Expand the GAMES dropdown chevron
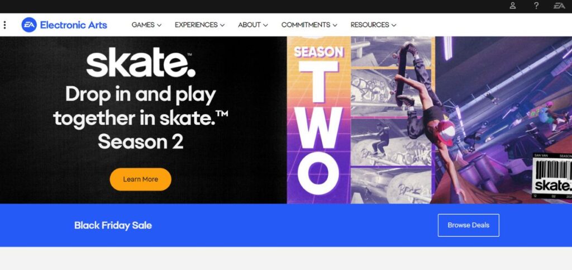The image size is (572, 270). (x=159, y=25)
